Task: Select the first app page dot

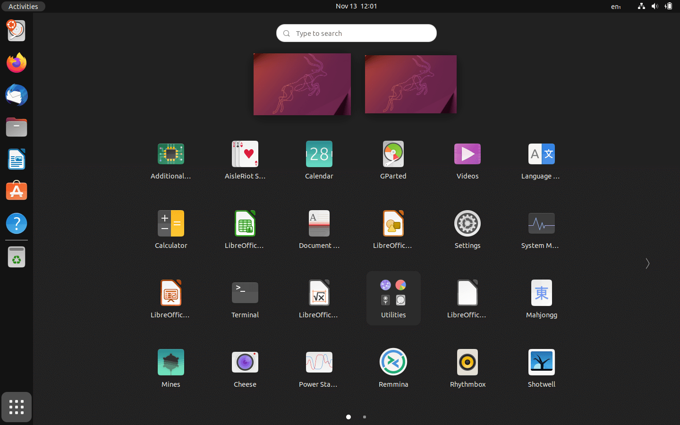Action: point(348,417)
